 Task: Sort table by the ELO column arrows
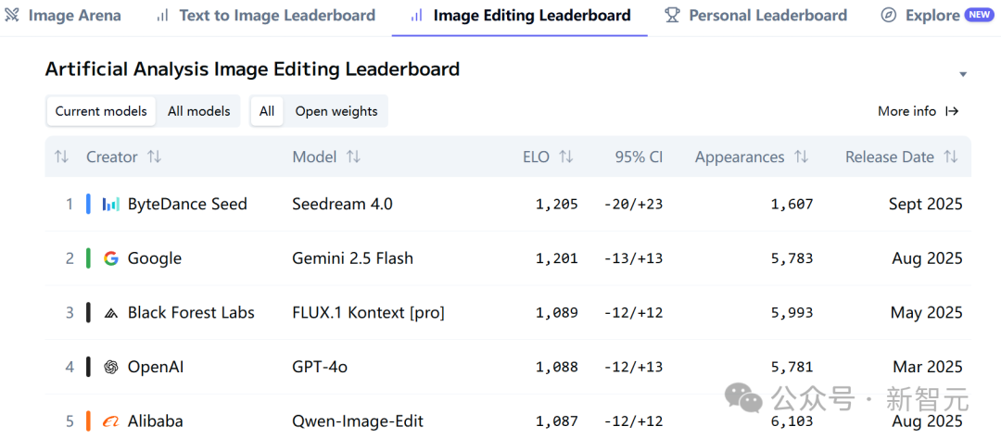tap(565, 157)
